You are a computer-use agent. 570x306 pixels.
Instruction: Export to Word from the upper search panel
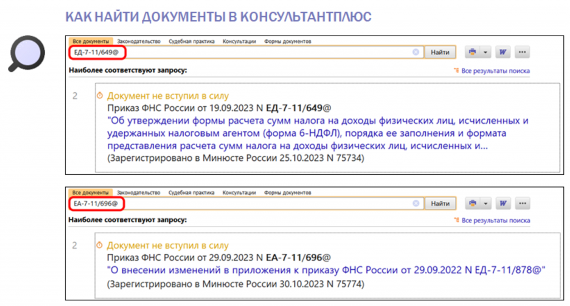pyautogui.click(x=503, y=52)
